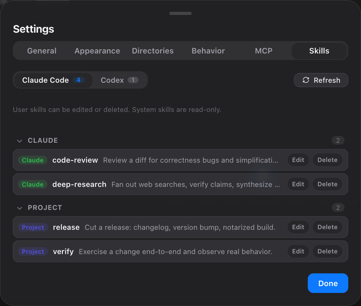Delete the release skill
The height and width of the screenshot is (306, 361).
[327, 227]
